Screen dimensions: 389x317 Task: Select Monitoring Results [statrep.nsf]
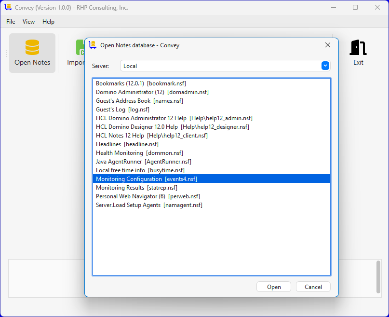212,188
